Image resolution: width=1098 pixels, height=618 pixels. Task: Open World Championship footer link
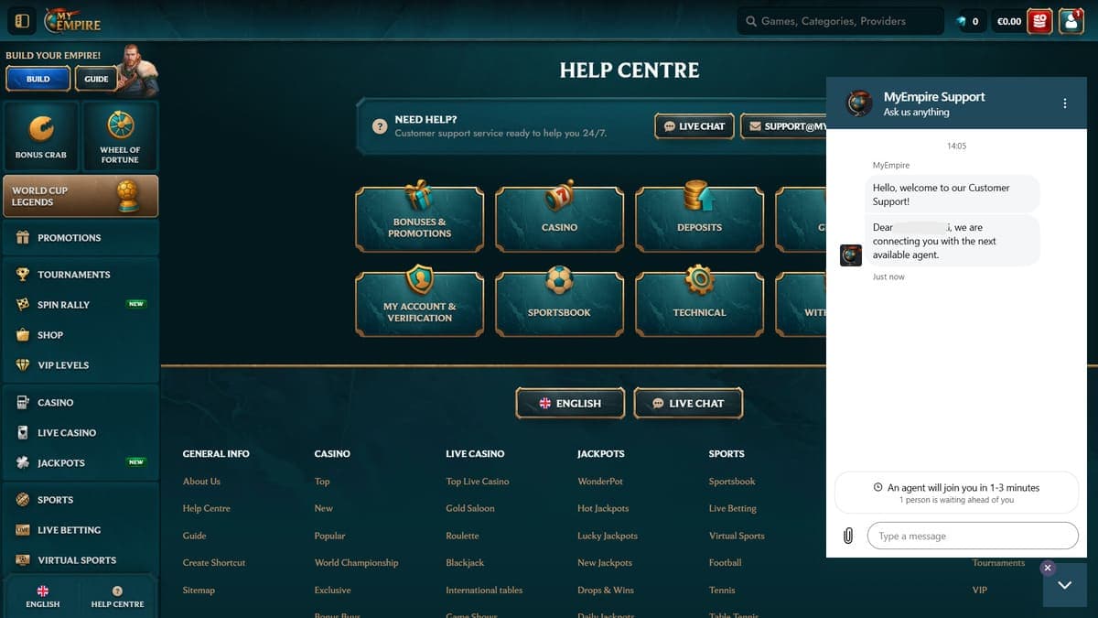click(356, 563)
